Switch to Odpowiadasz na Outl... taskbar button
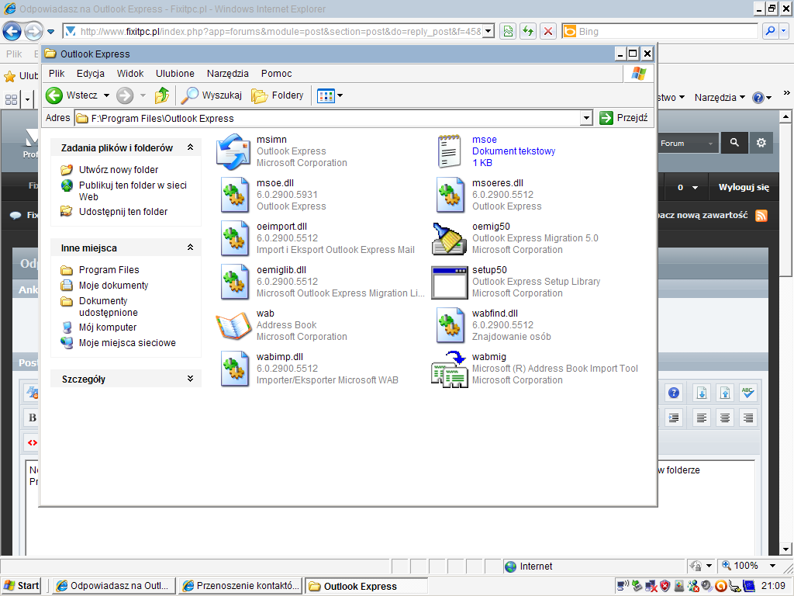This screenshot has height=596, width=794. click(115, 586)
